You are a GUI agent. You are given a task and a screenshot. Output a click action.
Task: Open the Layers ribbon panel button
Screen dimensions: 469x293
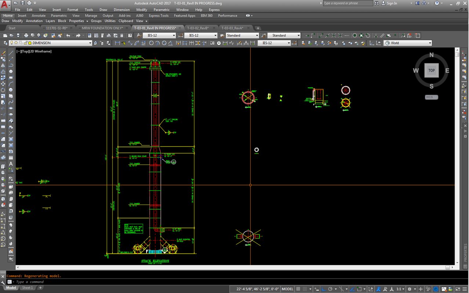tap(50, 21)
